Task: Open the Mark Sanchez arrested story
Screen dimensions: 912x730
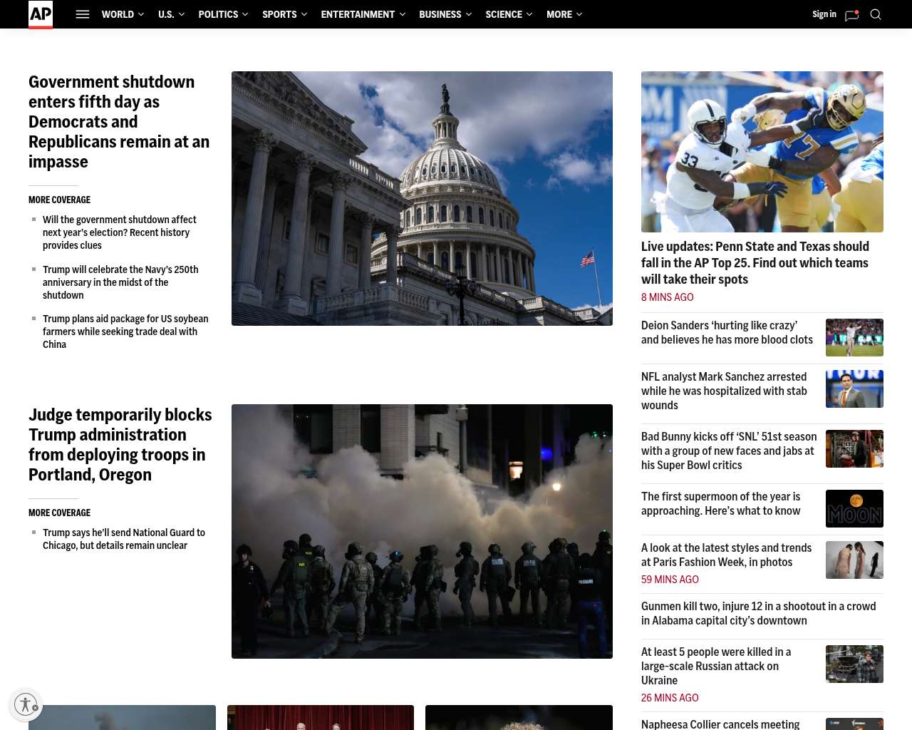Action: 724,391
